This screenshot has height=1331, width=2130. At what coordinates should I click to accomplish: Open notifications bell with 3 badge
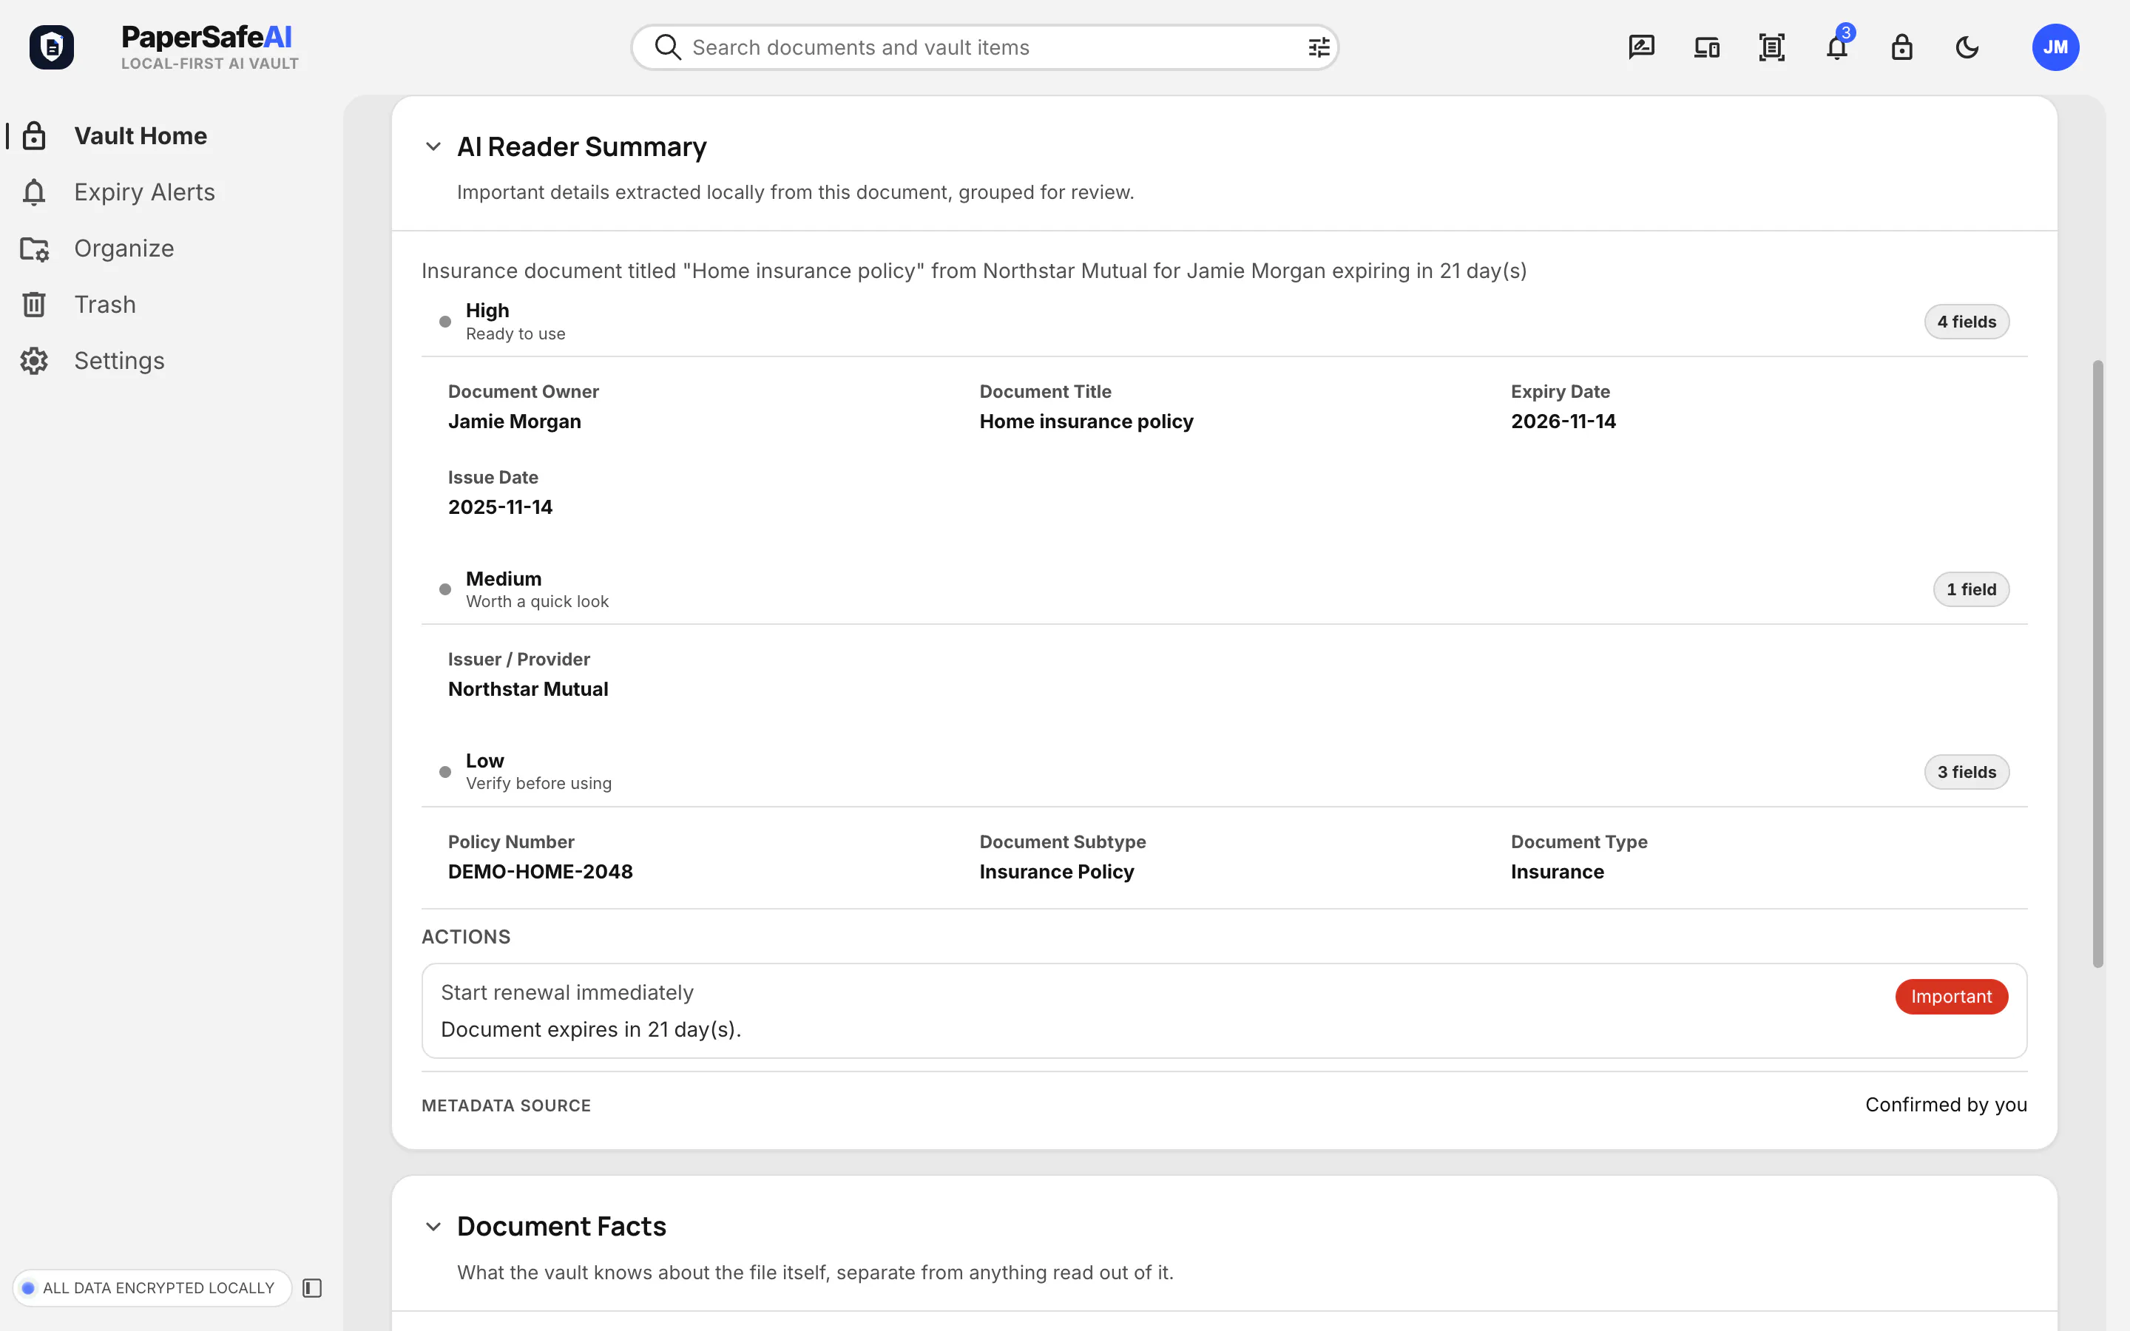[1837, 47]
